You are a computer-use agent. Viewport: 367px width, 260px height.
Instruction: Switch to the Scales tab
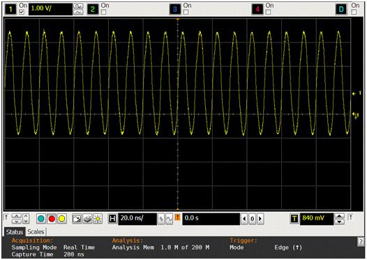pos(36,231)
